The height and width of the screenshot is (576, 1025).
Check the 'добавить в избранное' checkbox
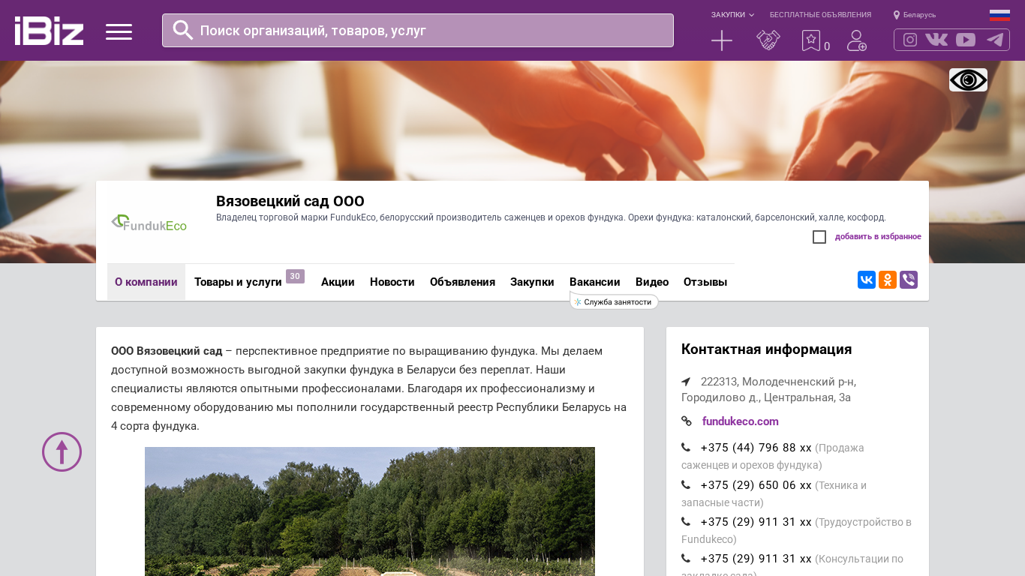coord(819,237)
